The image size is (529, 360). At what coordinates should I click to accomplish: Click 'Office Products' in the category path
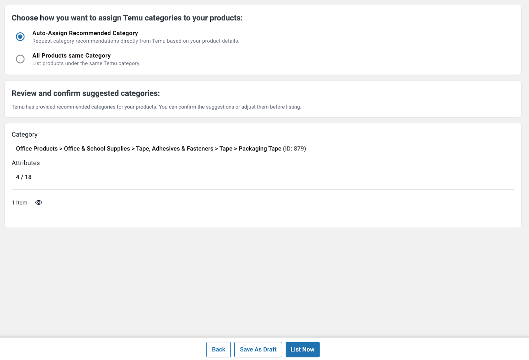click(x=37, y=149)
